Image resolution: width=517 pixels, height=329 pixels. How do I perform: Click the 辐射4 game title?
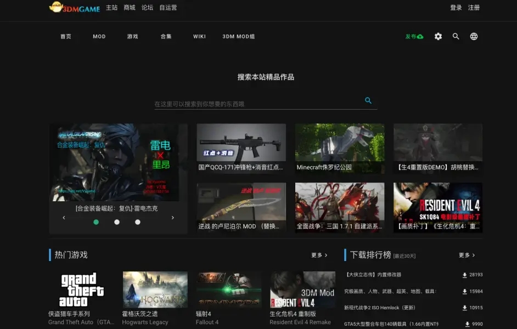tap(204, 314)
